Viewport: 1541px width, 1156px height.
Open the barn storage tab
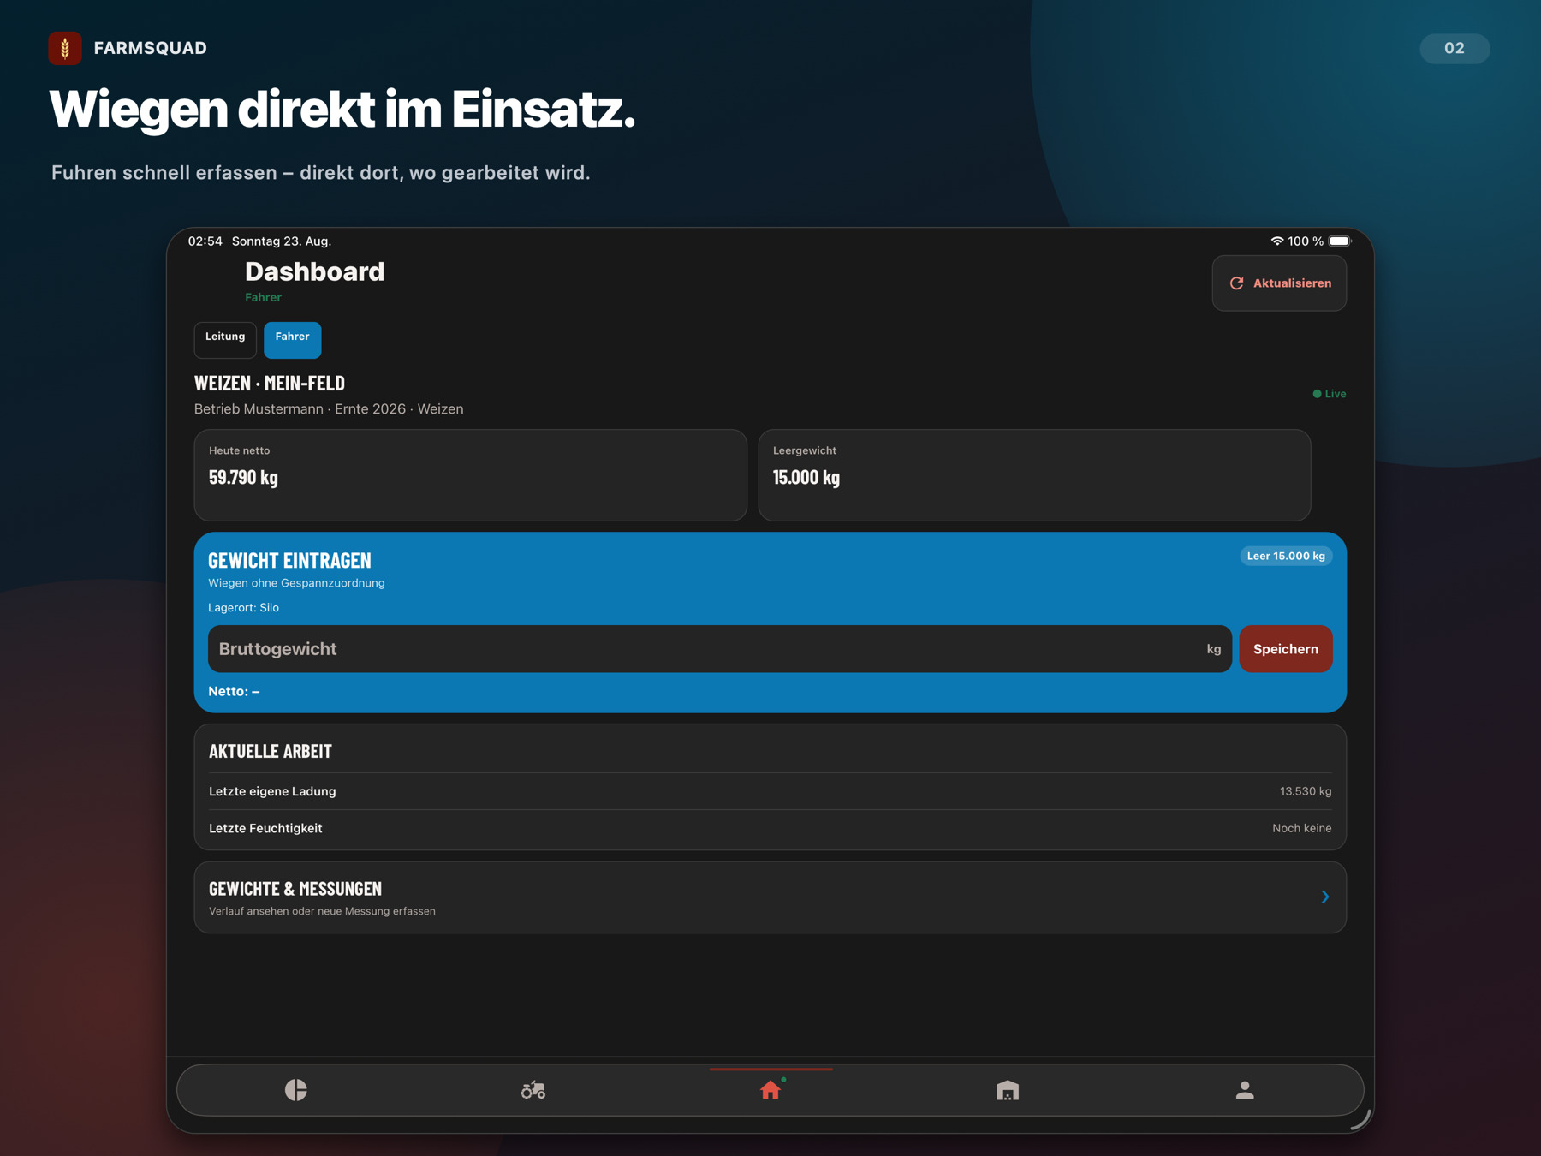[1008, 1089]
